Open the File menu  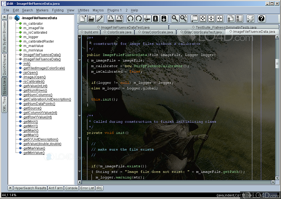[x=6, y=10]
